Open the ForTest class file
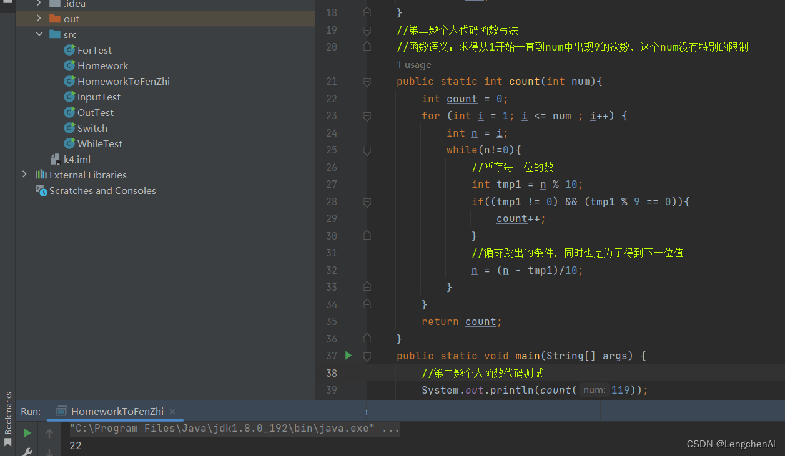 pos(94,50)
